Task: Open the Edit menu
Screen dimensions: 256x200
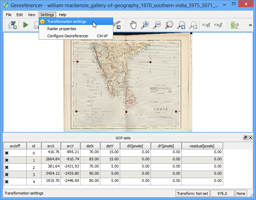Action: pos(20,15)
